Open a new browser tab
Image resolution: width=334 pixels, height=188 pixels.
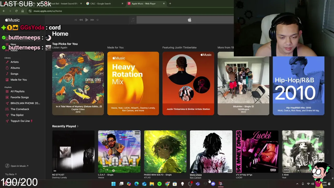(170, 4)
